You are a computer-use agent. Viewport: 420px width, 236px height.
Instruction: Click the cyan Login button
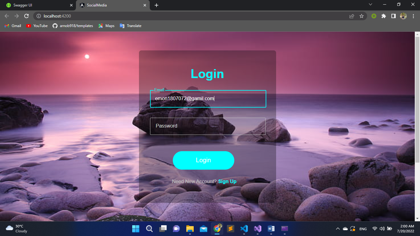(x=204, y=160)
